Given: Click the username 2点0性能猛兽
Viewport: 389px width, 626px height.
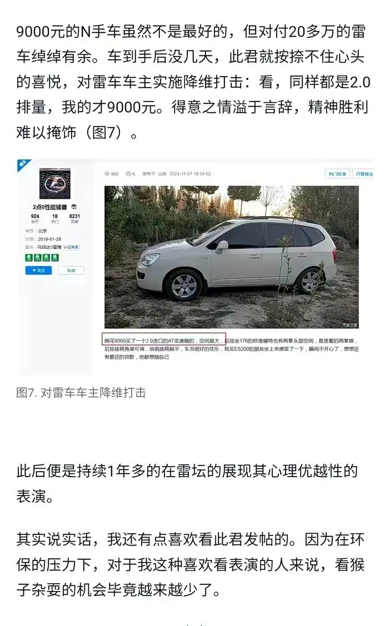Looking at the screenshot, I should coord(49,207).
